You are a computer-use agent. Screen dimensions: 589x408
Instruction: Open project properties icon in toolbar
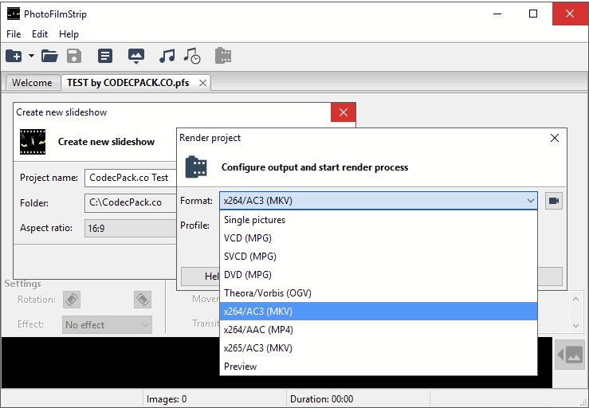click(105, 56)
